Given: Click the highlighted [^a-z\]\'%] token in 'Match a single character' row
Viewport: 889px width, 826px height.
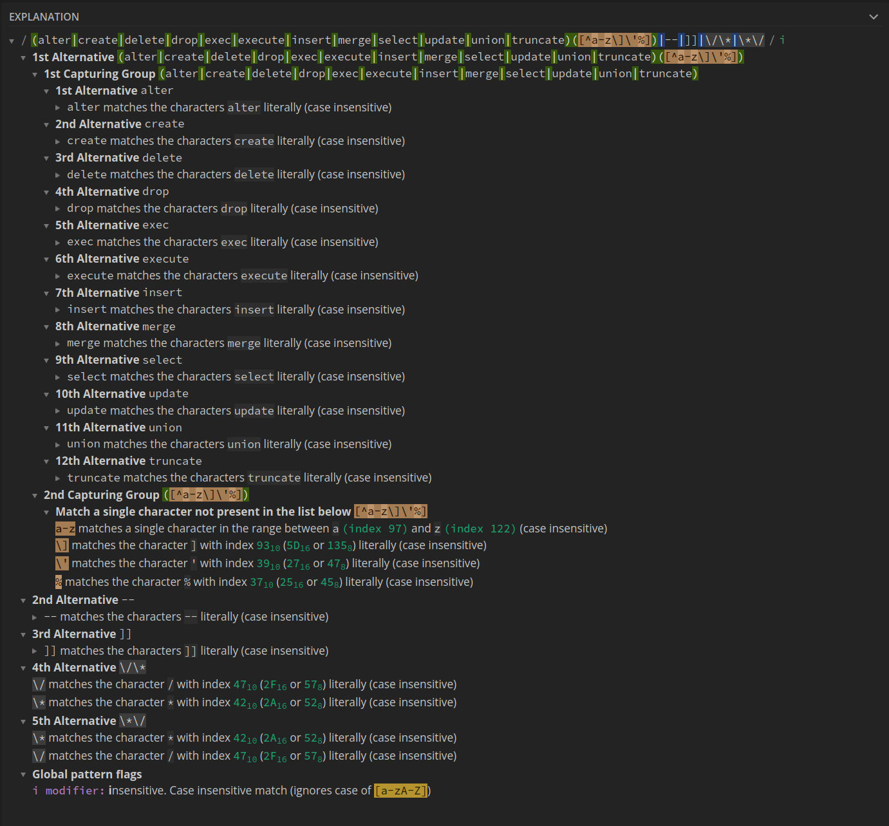Looking at the screenshot, I should coord(391,512).
